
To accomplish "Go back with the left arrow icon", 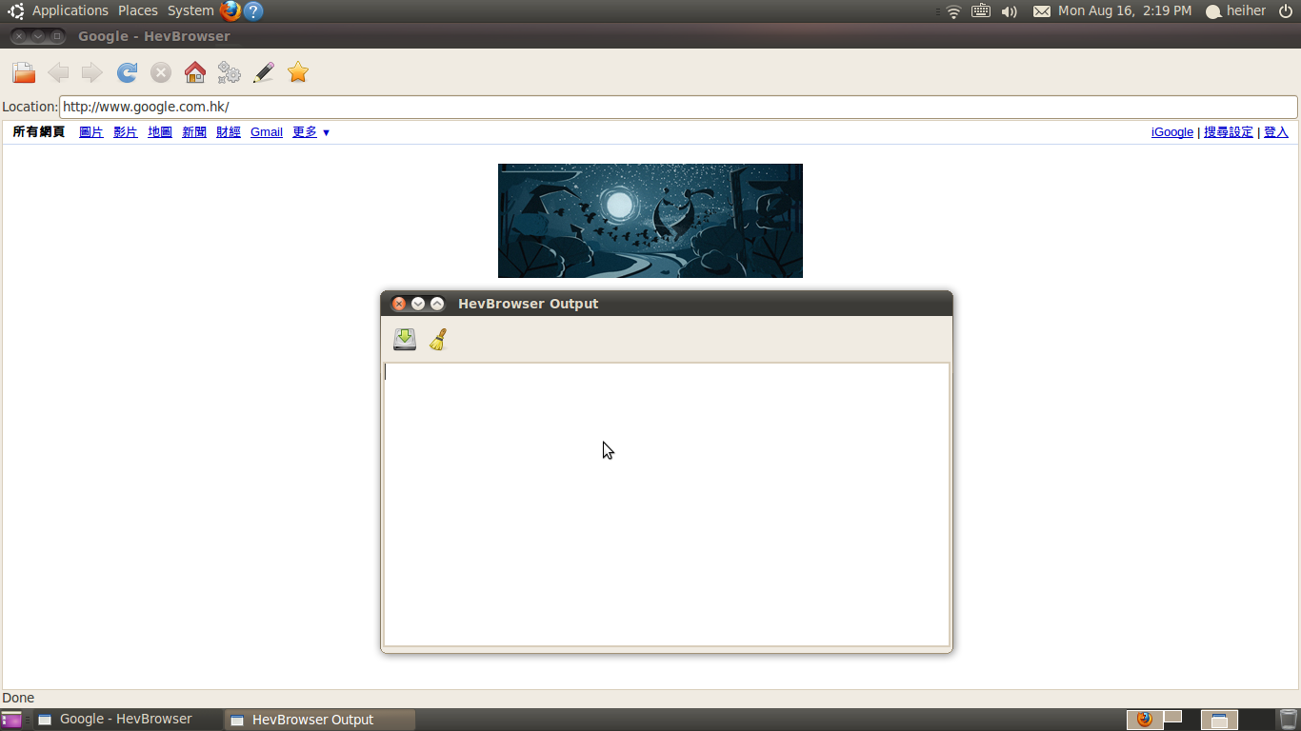I will point(58,72).
